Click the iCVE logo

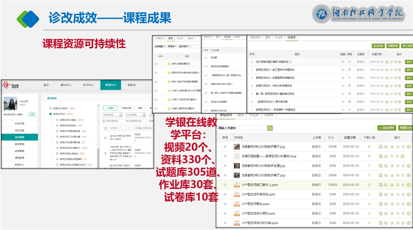(x=11, y=85)
